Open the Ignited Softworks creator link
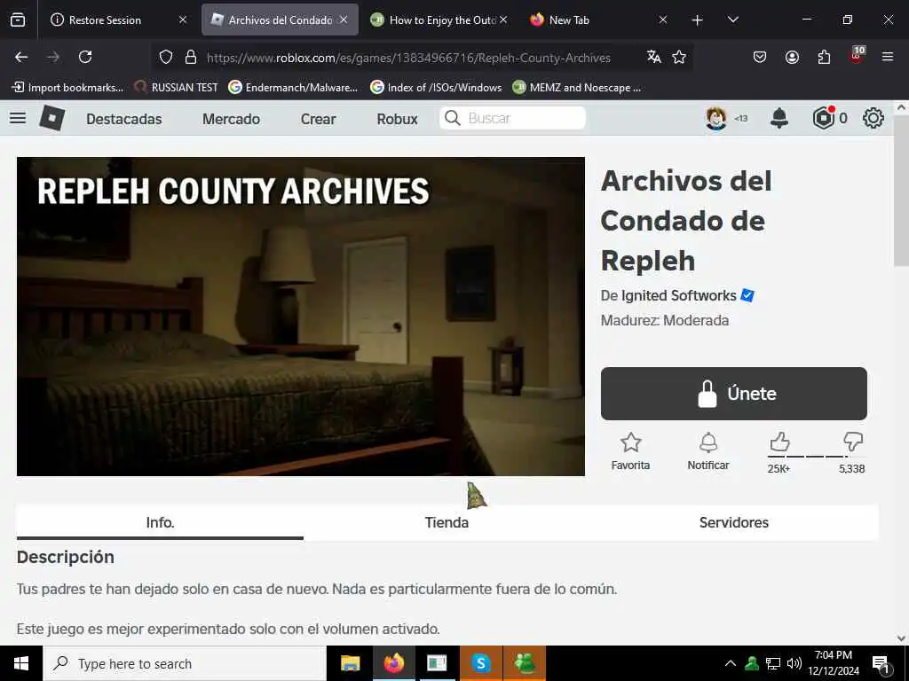The width and height of the screenshot is (909, 681). coord(679,295)
